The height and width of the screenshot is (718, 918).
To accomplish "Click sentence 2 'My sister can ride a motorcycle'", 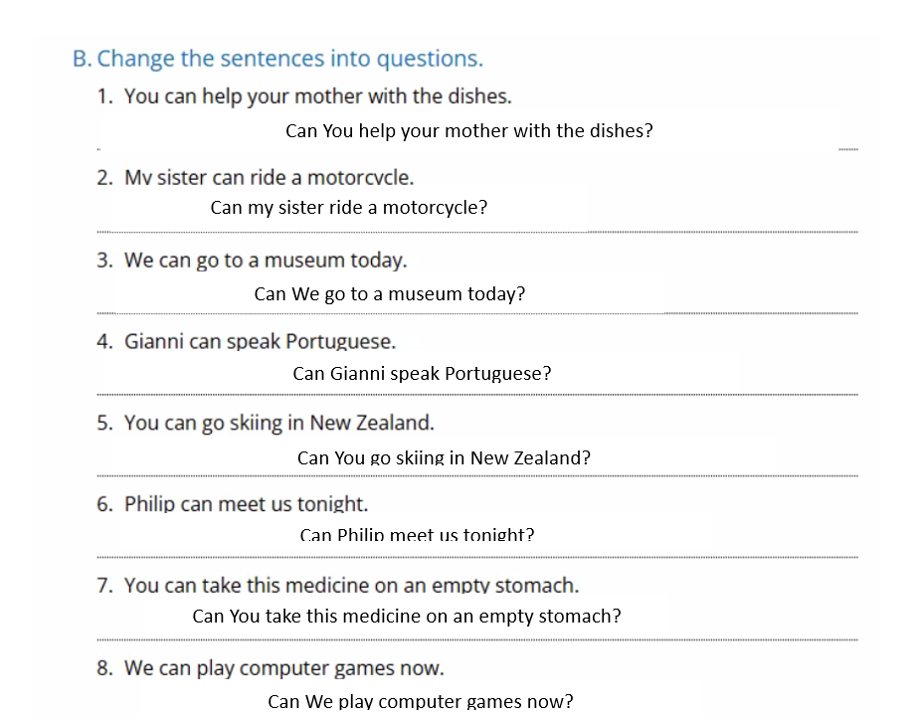I will point(269,177).
